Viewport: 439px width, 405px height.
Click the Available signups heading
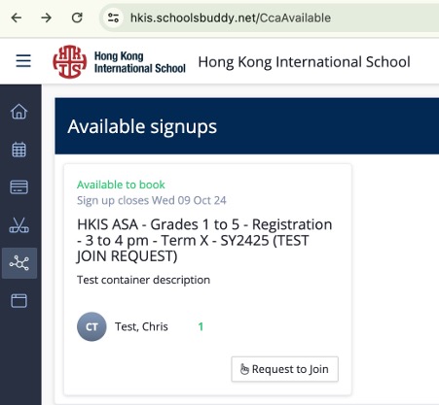[x=142, y=126]
